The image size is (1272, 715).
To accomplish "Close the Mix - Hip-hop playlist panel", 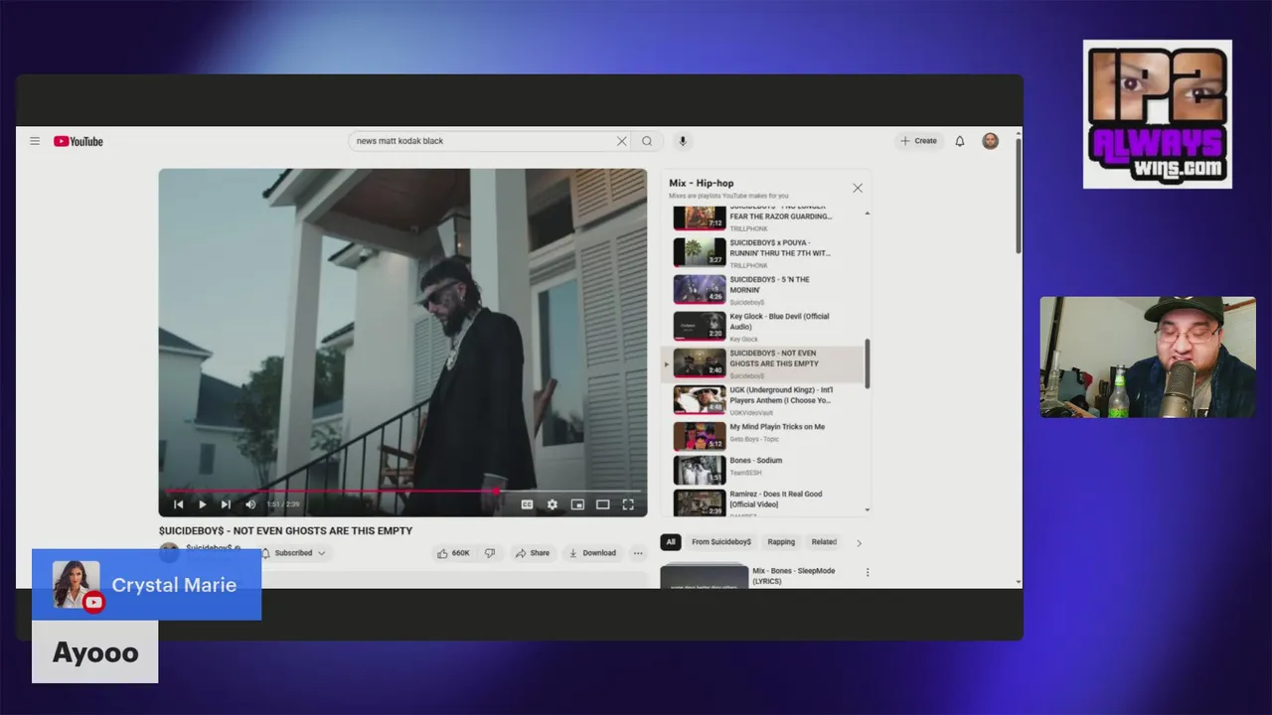I will [x=858, y=188].
